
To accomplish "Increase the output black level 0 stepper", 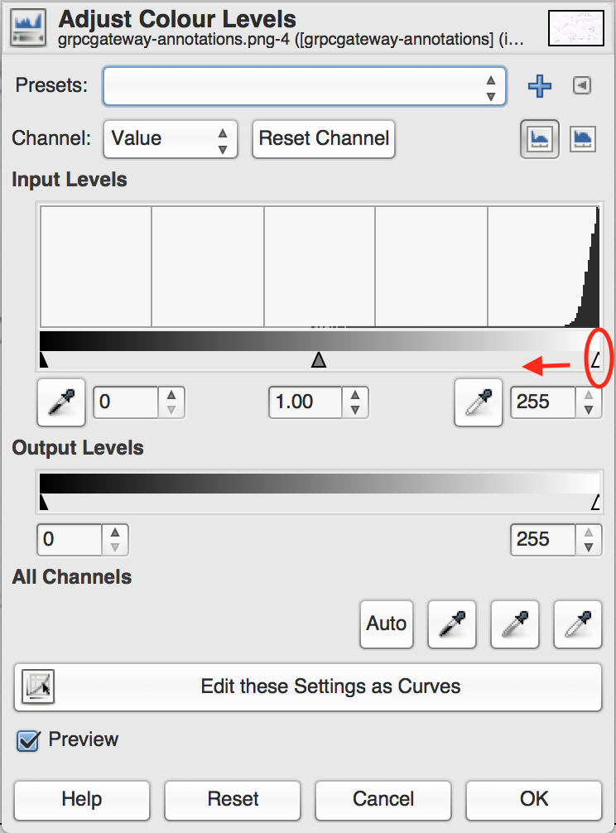I will 115,532.
